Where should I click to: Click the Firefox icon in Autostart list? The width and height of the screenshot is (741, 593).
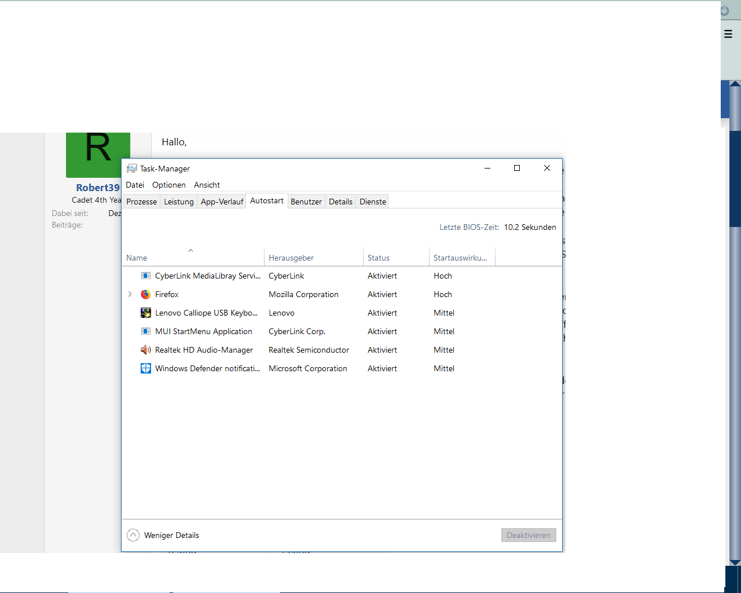click(146, 294)
